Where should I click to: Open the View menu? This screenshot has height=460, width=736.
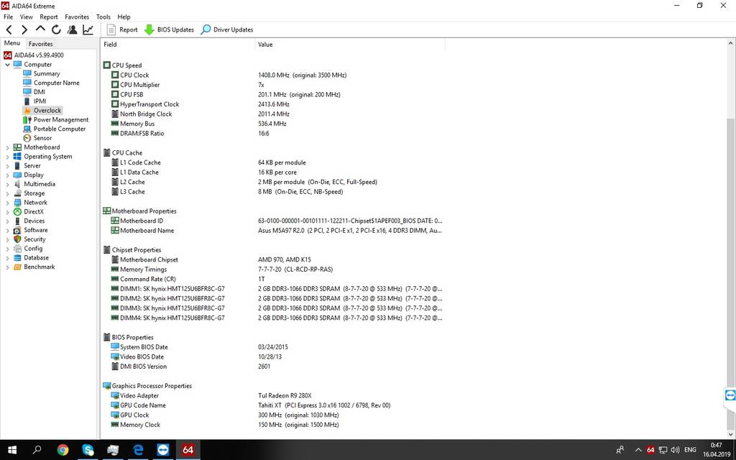27,17
